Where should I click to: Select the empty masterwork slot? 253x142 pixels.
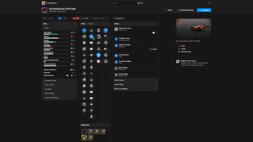(x=84, y=132)
